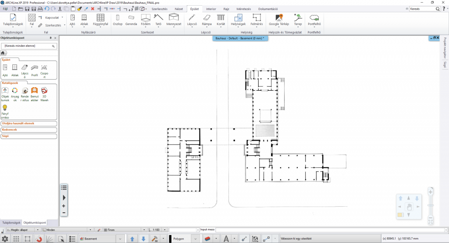Switch to the Dokumentáció ribbon tab
This screenshot has height=243, width=449.
tap(268, 9)
